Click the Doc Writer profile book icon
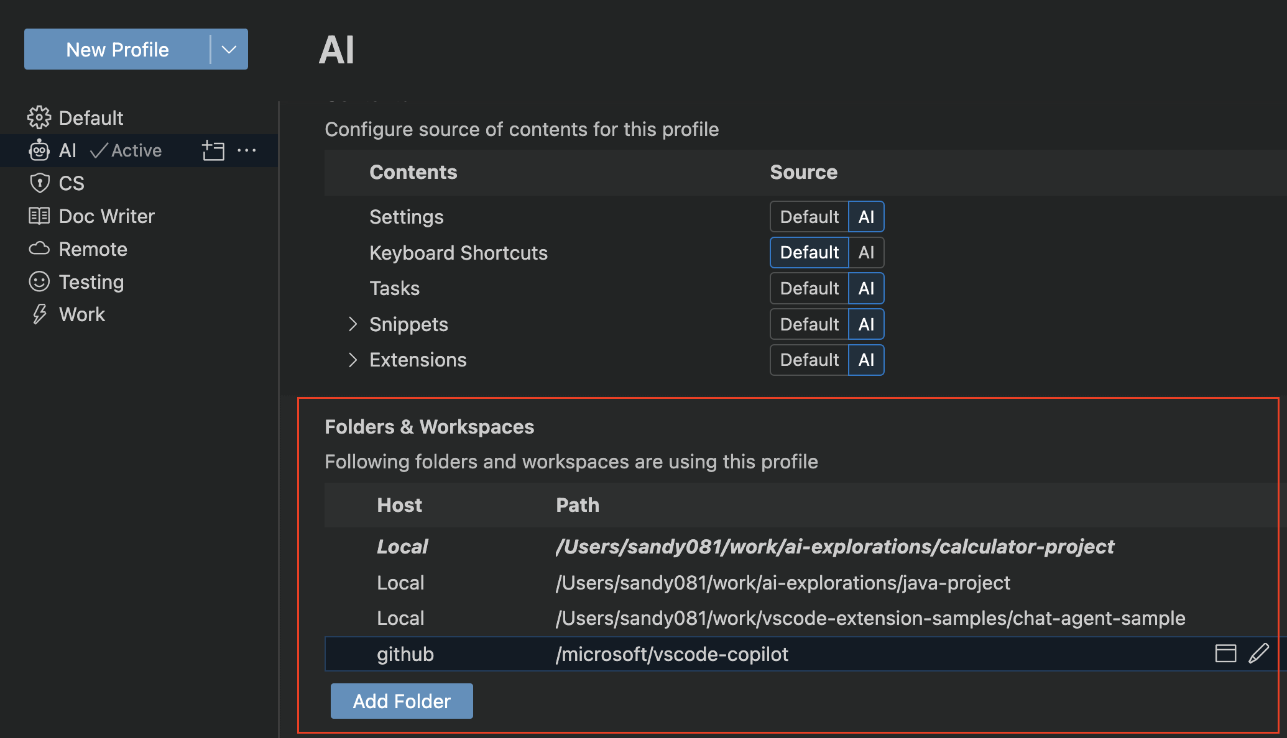The width and height of the screenshot is (1287, 738). click(38, 216)
